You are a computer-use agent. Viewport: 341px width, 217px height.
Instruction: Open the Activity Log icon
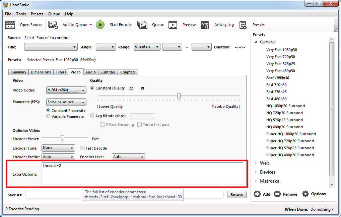tap(205, 25)
